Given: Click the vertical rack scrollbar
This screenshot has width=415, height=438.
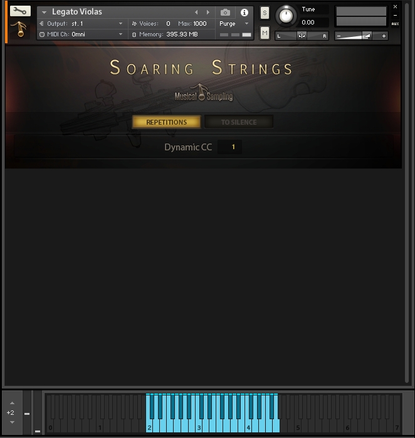Looking at the screenshot, I should point(407,193).
